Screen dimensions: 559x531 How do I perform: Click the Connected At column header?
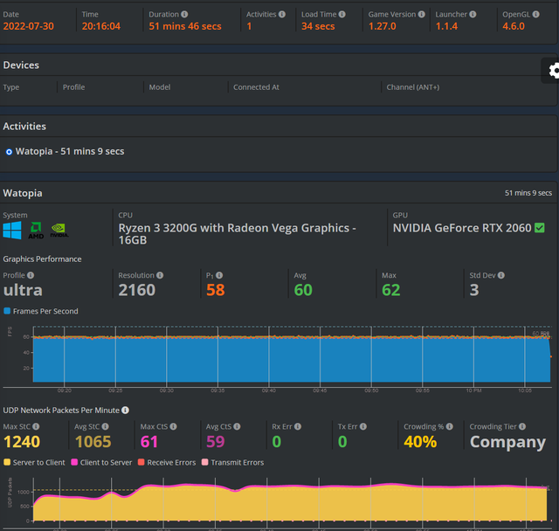pos(256,87)
